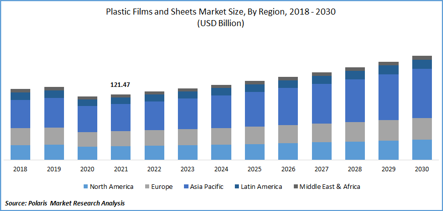This screenshot has width=443, height=211.
Task: Select the Europe legend label
Action: [162, 187]
